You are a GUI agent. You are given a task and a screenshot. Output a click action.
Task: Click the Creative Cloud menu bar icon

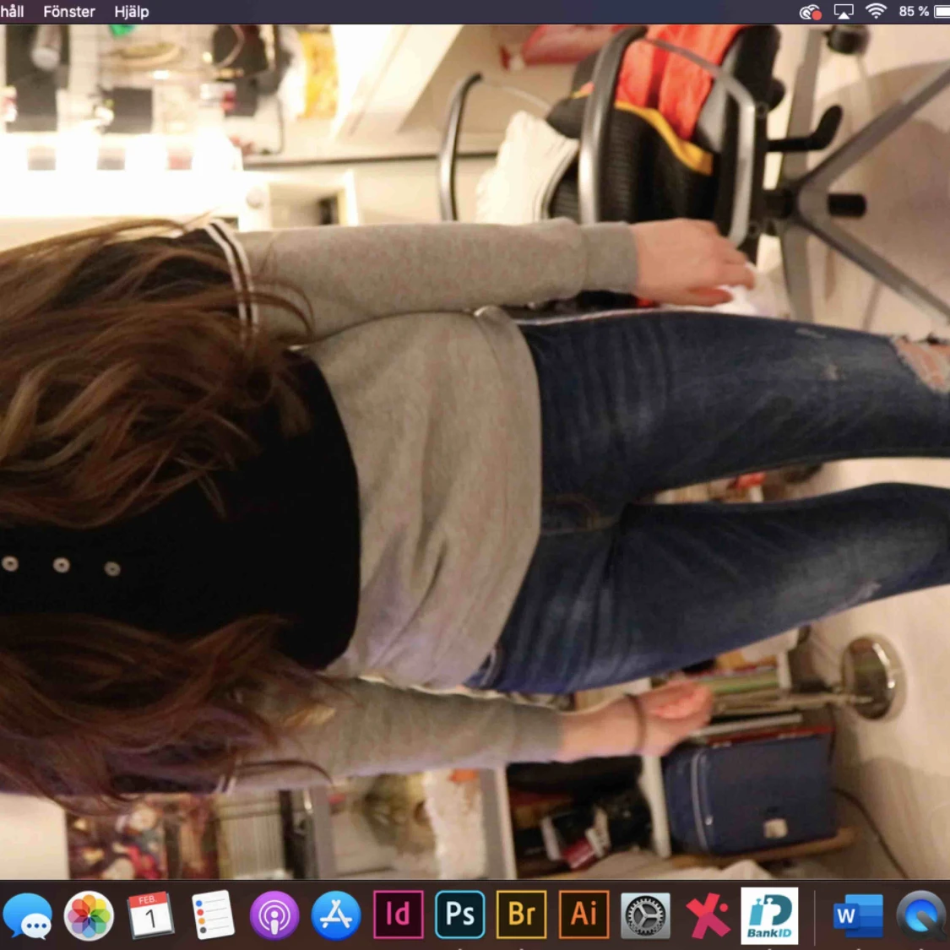(810, 12)
